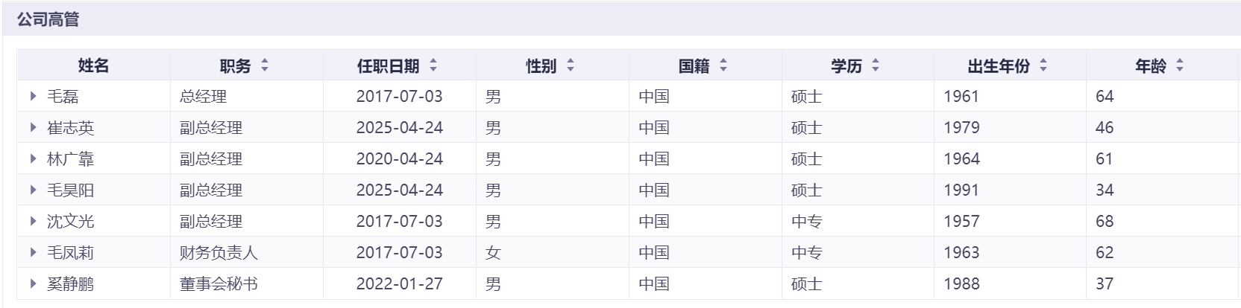Click the 姓名 column header
The width and height of the screenshot is (1241, 308).
[93, 66]
